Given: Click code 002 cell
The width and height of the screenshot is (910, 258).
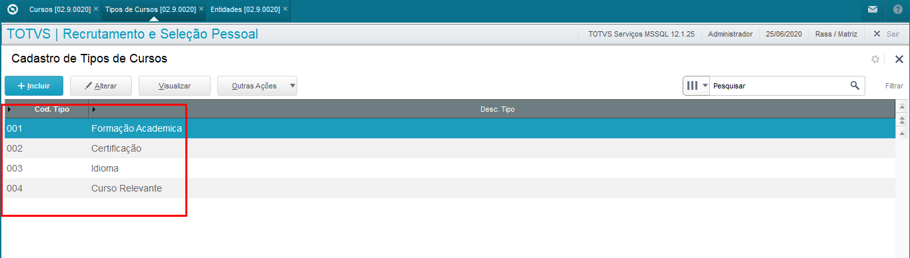Looking at the screenshot, I should (15, 148).
